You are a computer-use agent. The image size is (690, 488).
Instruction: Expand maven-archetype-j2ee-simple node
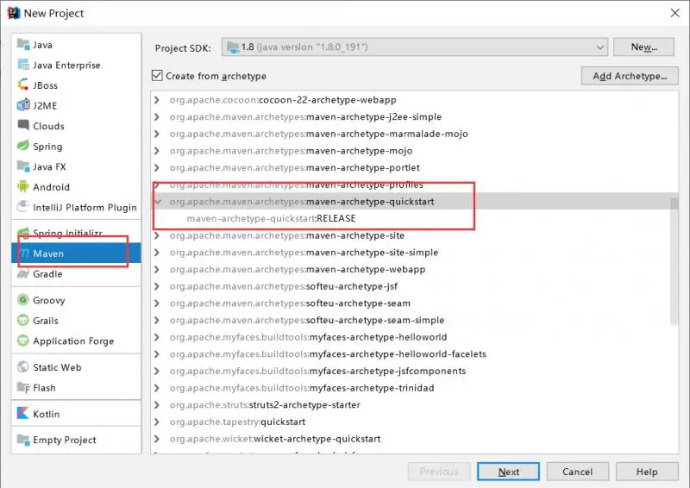(157, 116)
